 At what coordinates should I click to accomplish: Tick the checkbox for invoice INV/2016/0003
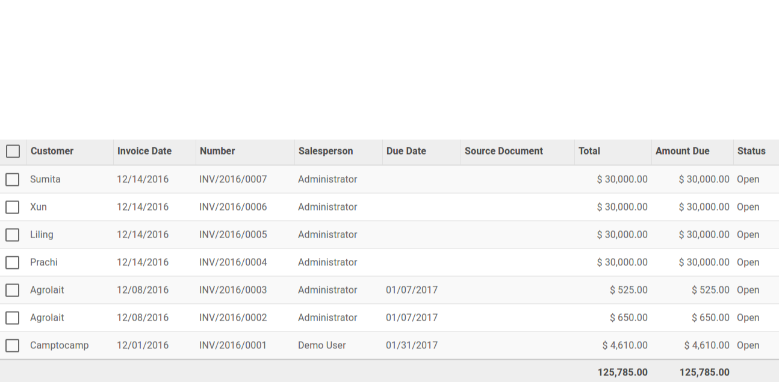(x=13, y=290)
